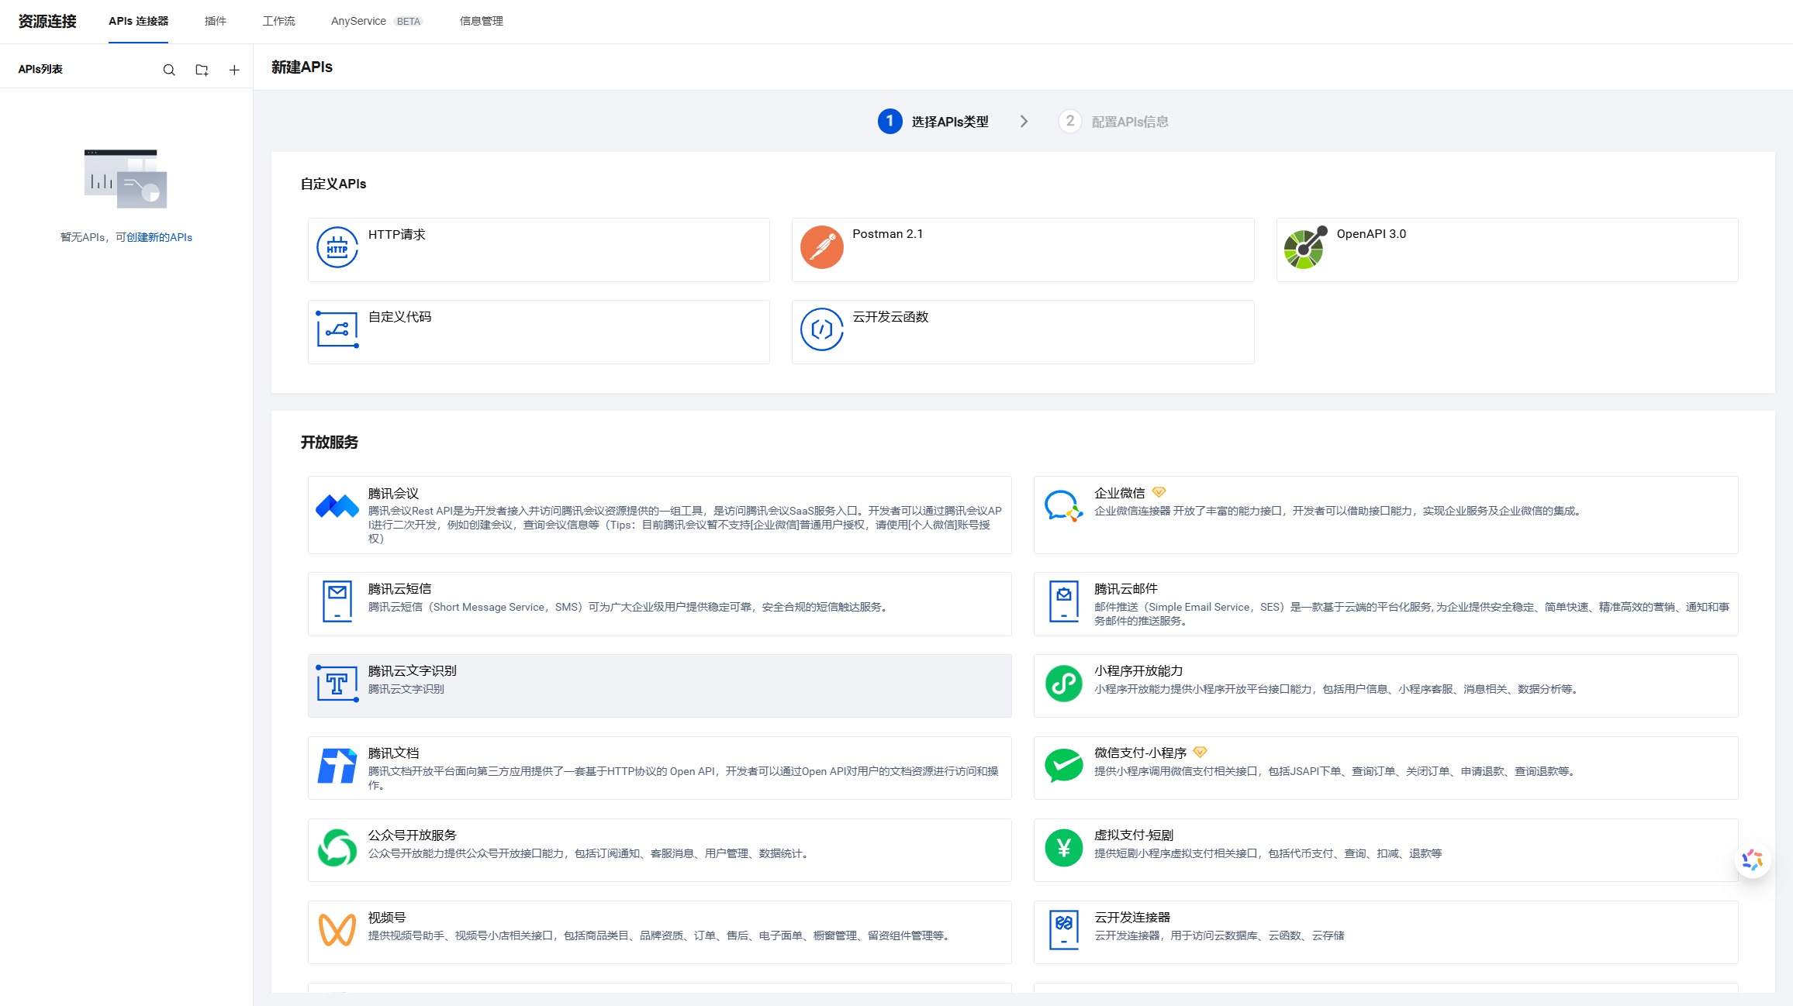Click the 腾讯会议 title text
Viewport: 1793px width, 1006px height.
[393, 493]
